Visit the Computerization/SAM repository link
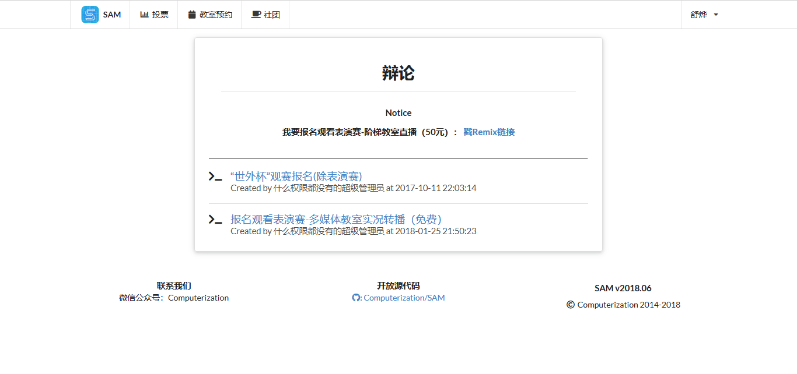 pyautogui.click(x=404, y=298)
